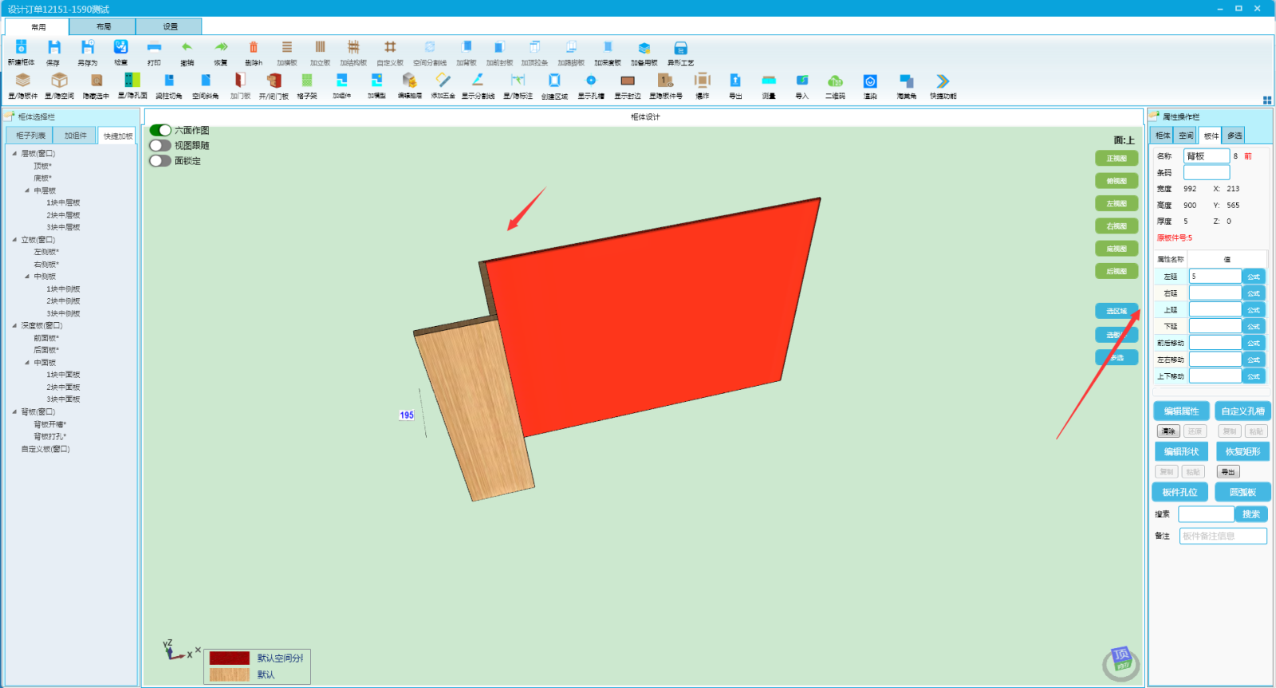
Task: Click the 正视图 front view button
Action: click(1116, 159)
